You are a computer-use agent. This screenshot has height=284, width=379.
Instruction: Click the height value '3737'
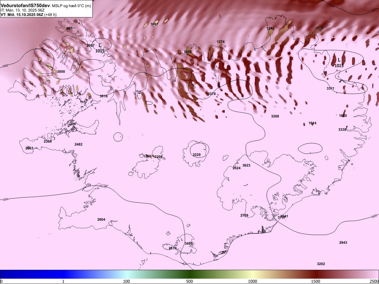coord(282,217)
